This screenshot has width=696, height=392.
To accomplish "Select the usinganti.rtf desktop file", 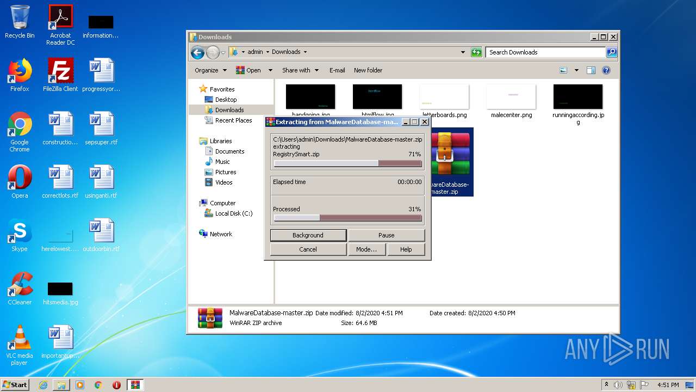I will coord(101,182).
